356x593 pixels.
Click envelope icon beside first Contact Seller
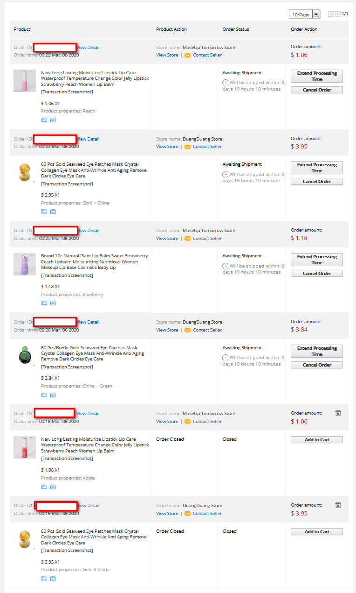pos(187,55)
